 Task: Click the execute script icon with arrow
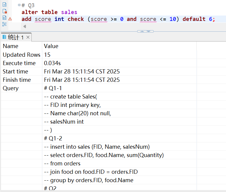4,5
